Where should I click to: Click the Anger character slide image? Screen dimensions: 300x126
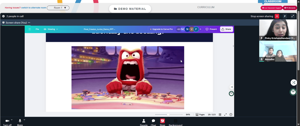128,78
